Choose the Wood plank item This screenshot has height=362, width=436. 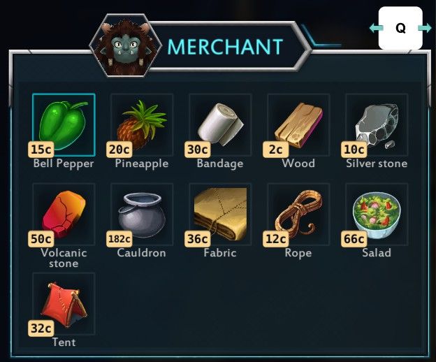click(x=298, y=125)
